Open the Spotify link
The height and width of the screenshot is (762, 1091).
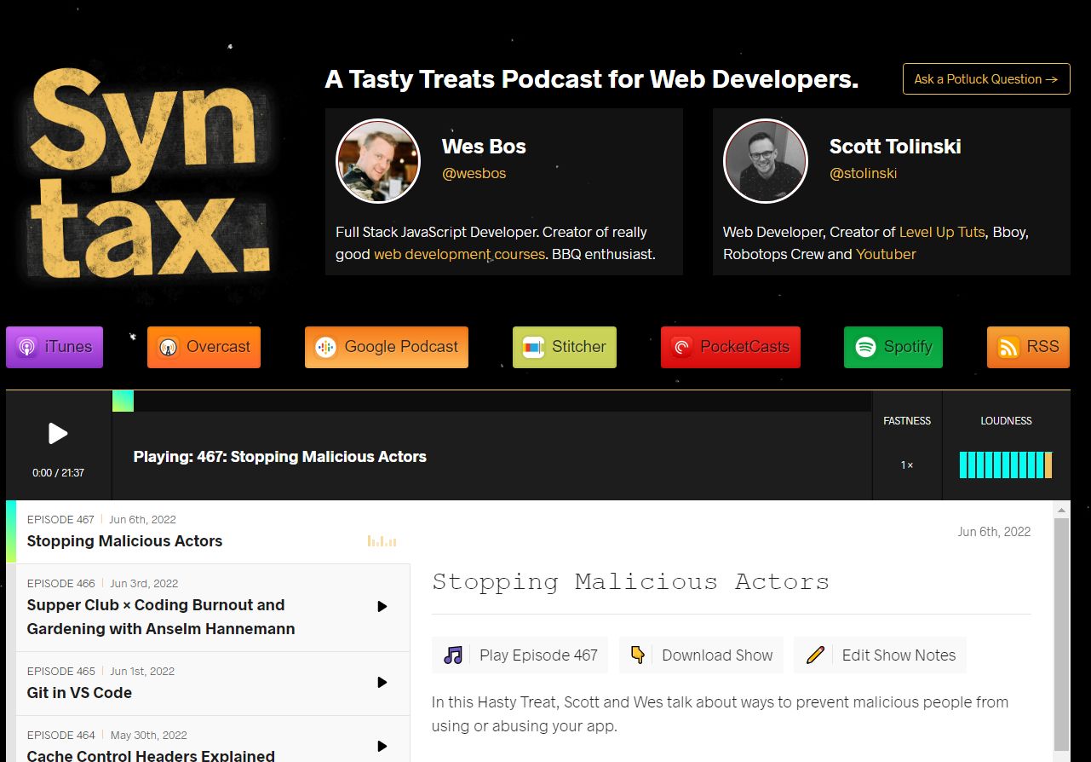pos(893,347)
